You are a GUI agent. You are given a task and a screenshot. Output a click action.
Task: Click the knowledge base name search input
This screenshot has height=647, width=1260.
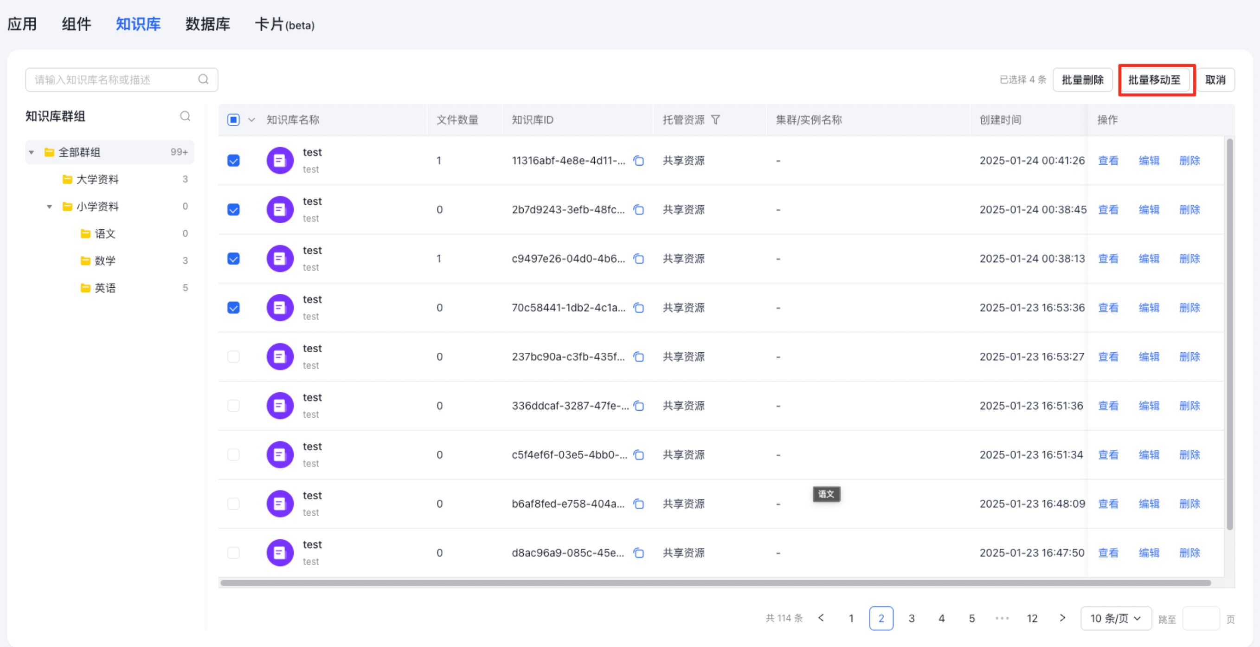click(x=122, y=80)
